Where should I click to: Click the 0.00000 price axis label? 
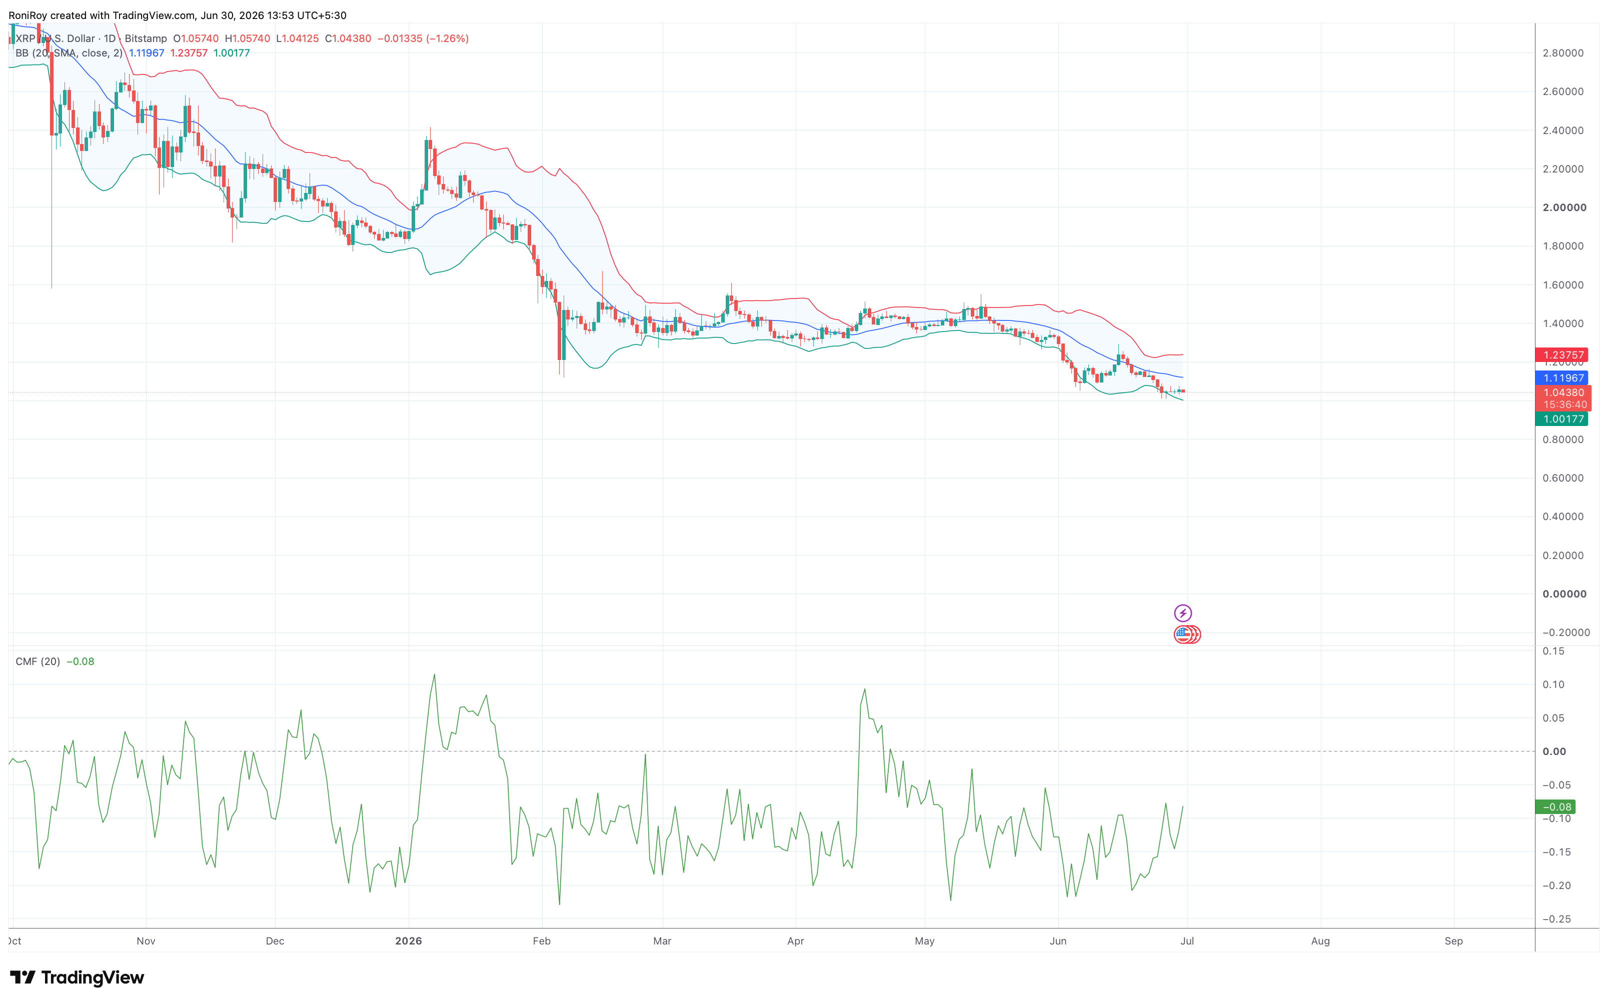pos(1564,593)
